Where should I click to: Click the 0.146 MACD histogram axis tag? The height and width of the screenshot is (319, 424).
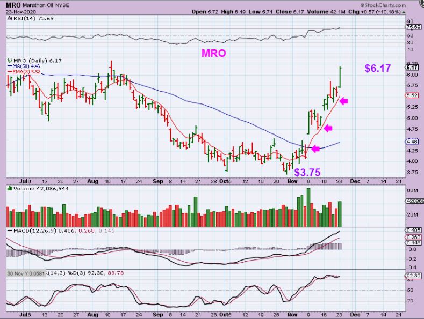click(413, 243)
